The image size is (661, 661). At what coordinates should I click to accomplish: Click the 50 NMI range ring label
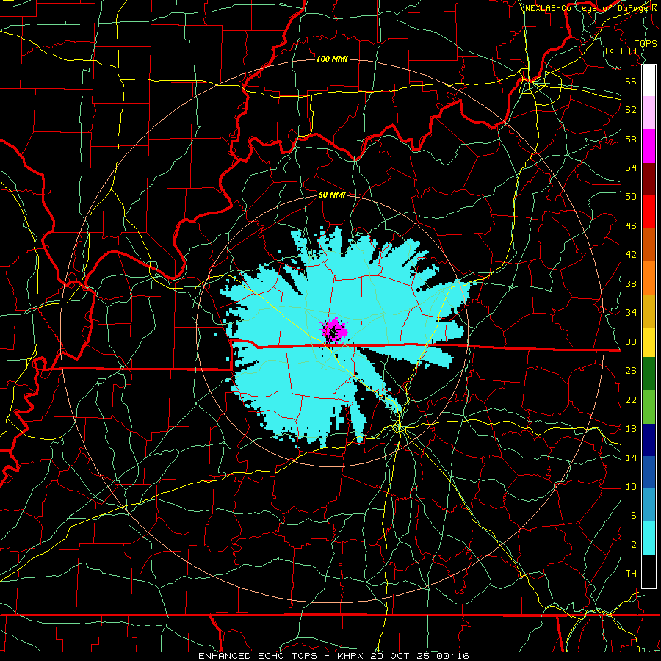(x=332, y=195)
